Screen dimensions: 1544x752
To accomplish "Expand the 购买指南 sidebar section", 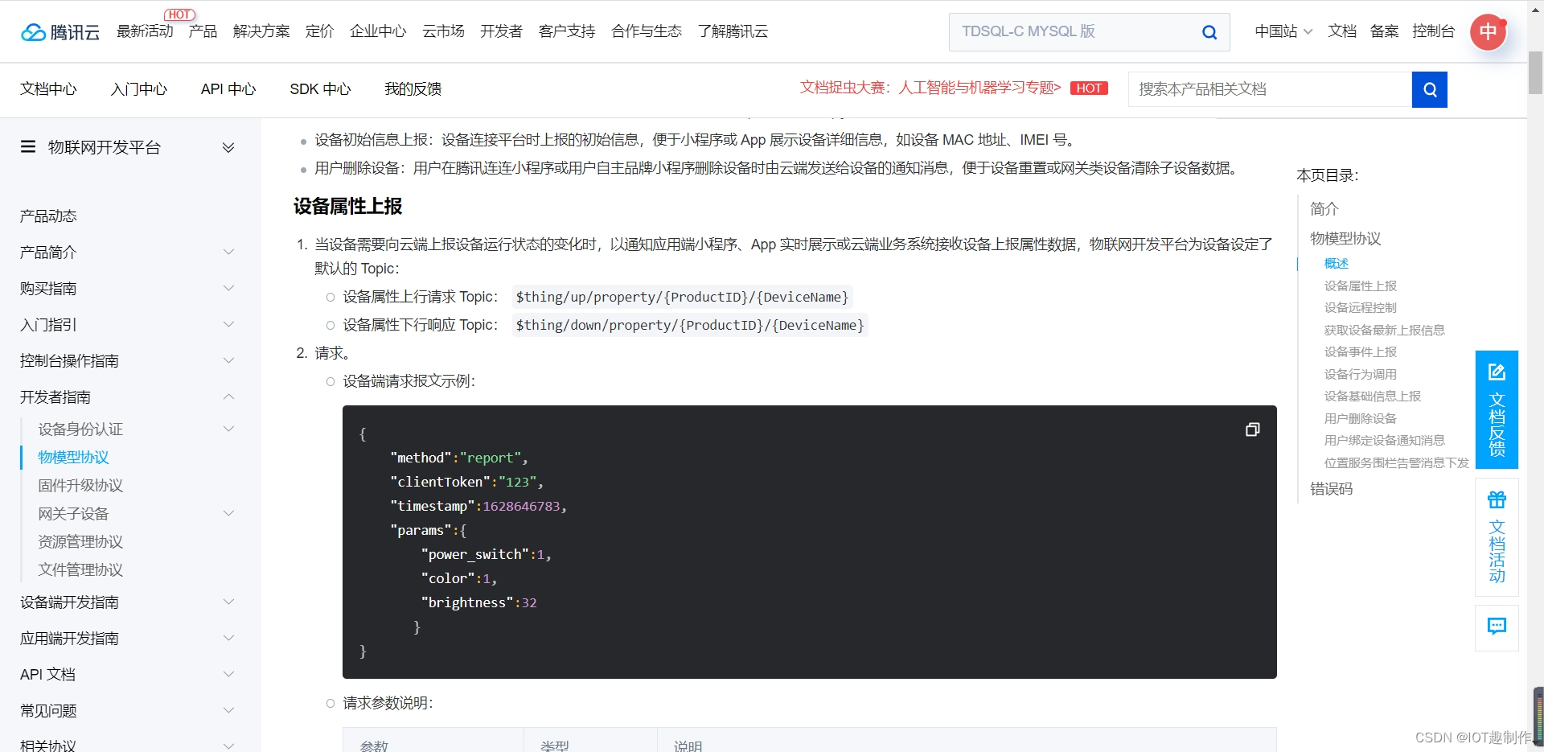I will pyautogui.click(x=228, y=288).
